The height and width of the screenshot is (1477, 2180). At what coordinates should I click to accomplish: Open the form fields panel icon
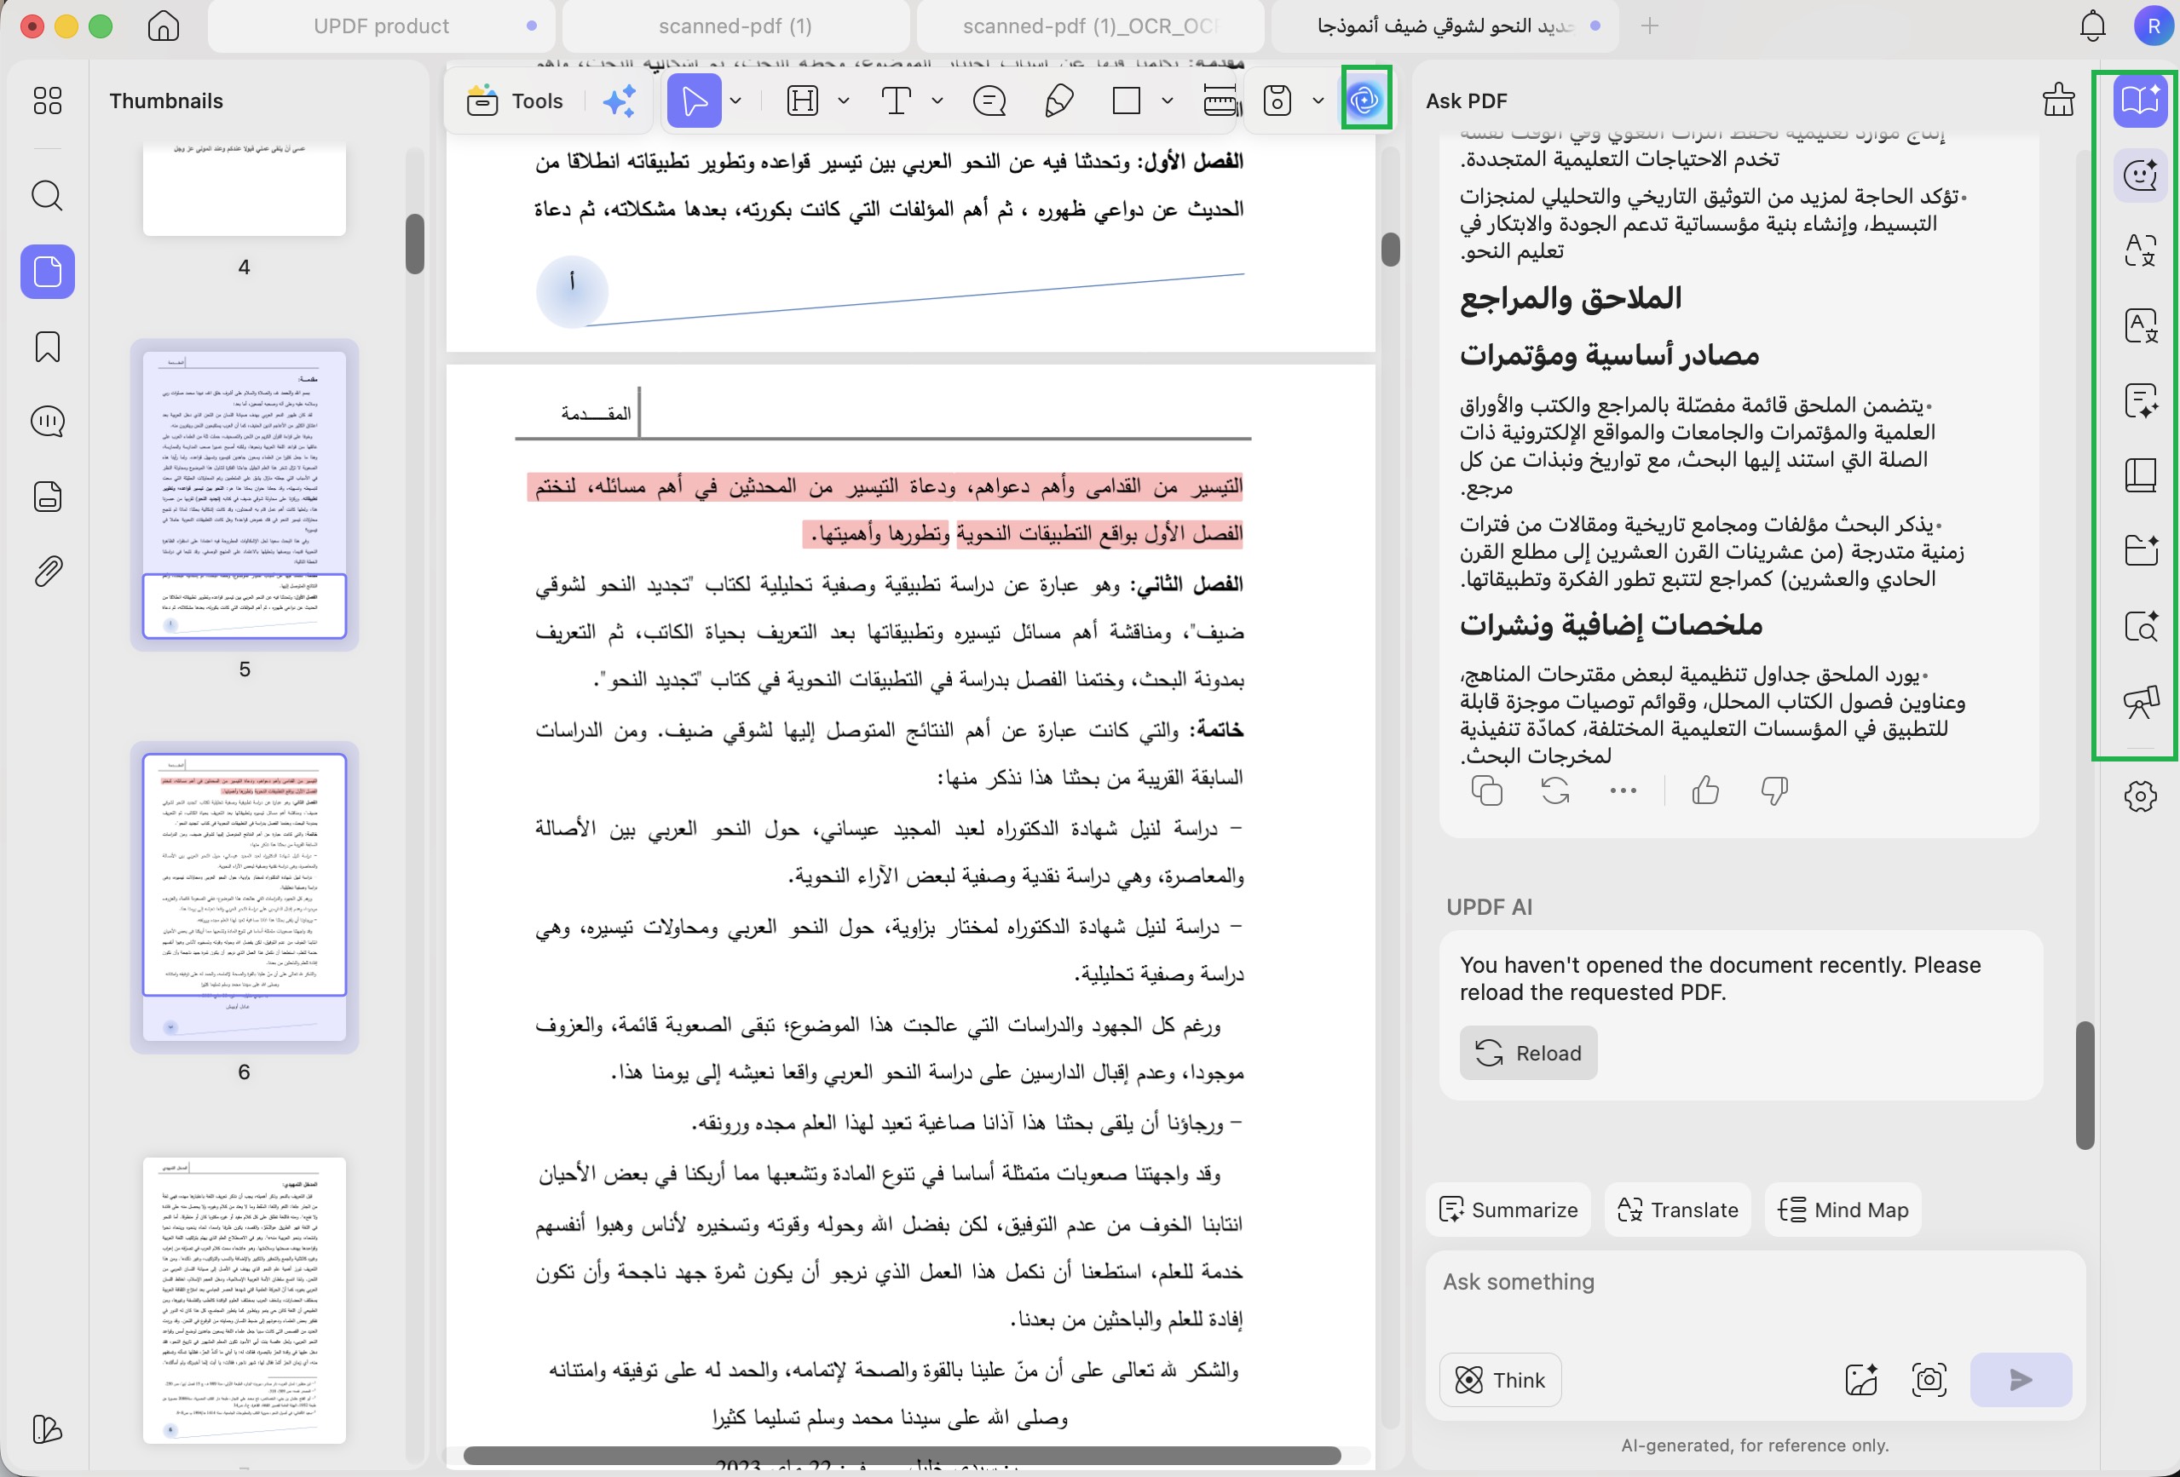point(48,496)
